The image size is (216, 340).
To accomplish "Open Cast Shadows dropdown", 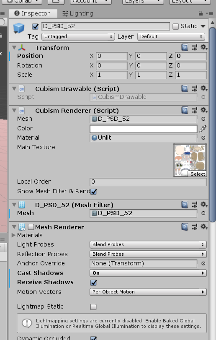I will (x=148, y=273).
